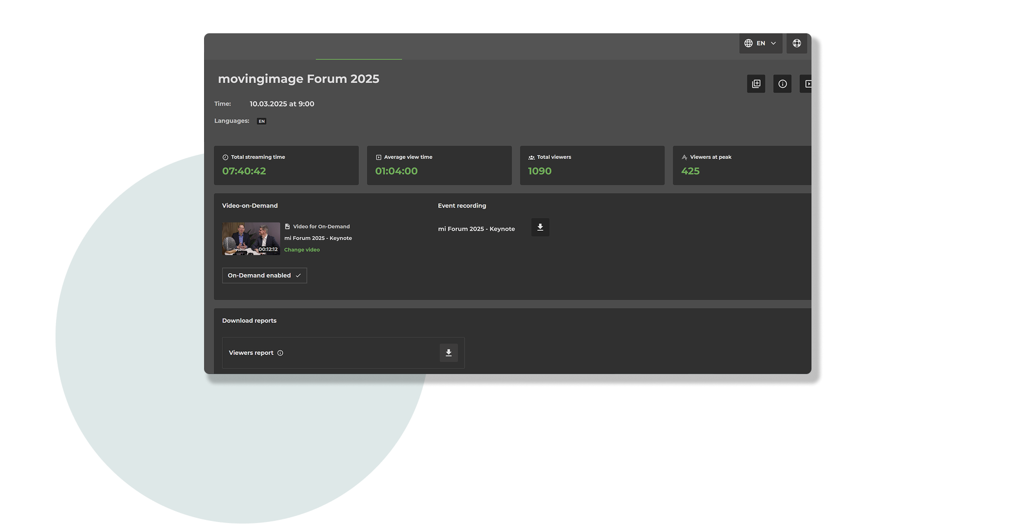Click the average view time value 01:04:00
The image size is (1015, 532).
tap(396, 171)
